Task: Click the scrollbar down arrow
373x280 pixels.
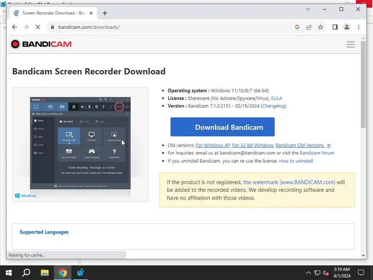Action: point(363,256)
